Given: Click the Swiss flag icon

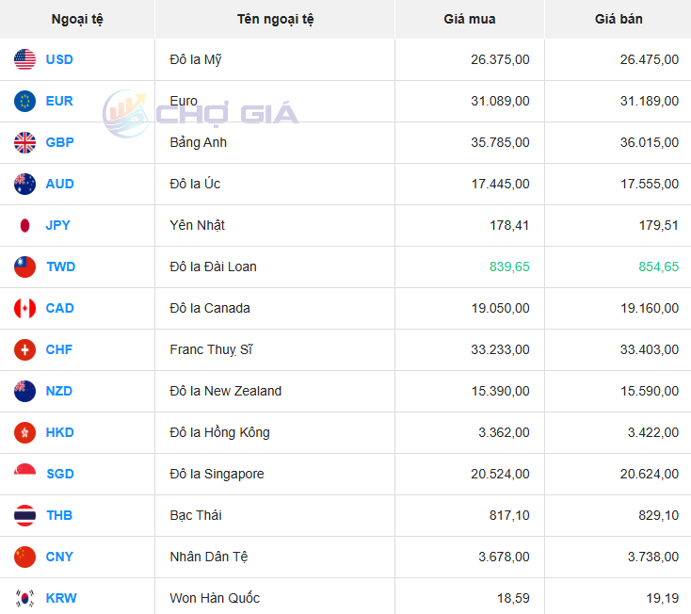Looking at the screenshot, I should (x=25, y=349).
